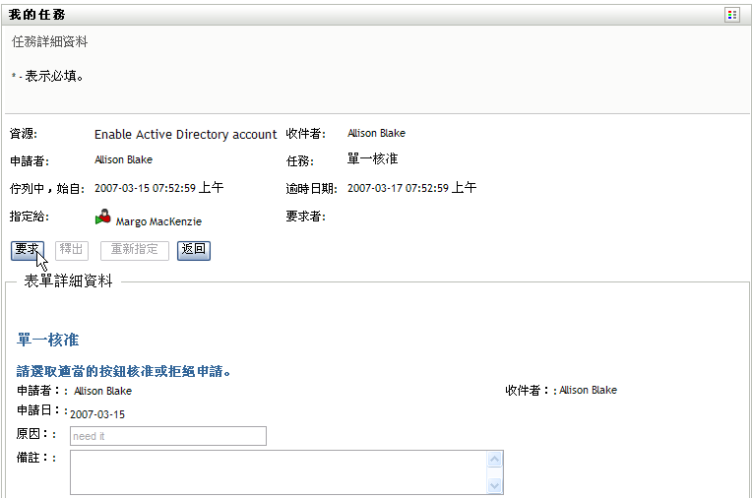
Task: Click the 申請日 value 2007-03-15
Action: click(97, 414)
